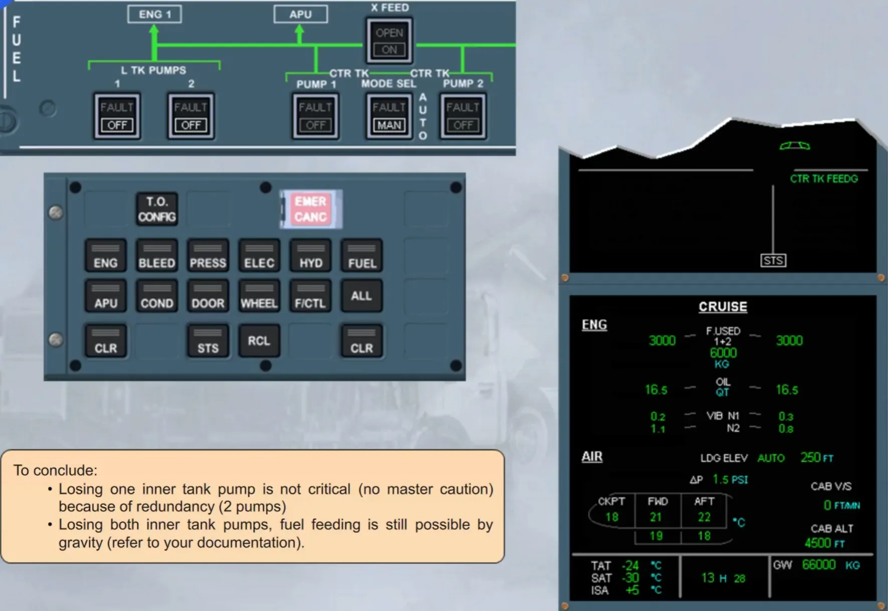
Task: Select the ELEC system page key
Action: coord(259,256)
